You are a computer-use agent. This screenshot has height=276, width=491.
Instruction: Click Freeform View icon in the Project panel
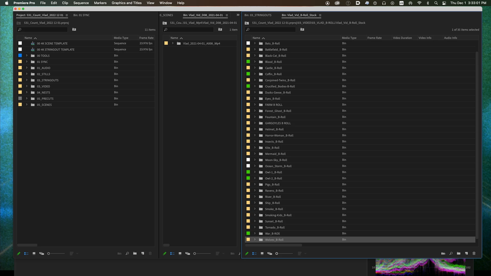[x=41, y=254]
